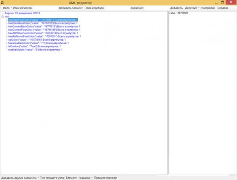Click the Добавить элемент button
The image size is (237, 180).
[x=71, y=8]
